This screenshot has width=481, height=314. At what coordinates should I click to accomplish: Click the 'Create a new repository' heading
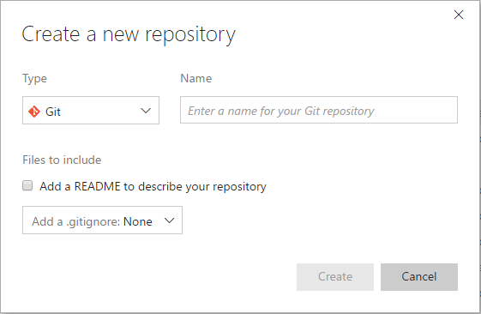129,34
